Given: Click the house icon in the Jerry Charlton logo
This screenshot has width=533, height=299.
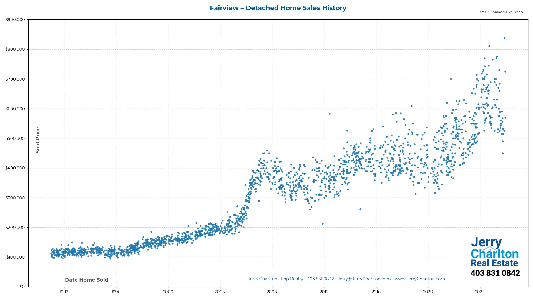Looking at the screenshot, I should [489, 248].
